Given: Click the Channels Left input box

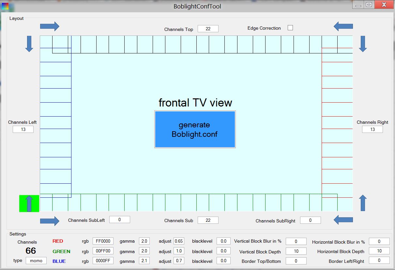Looking at the screenshot, I should tap(23, 129).
